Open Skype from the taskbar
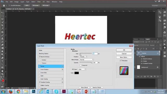 [56, 92]
